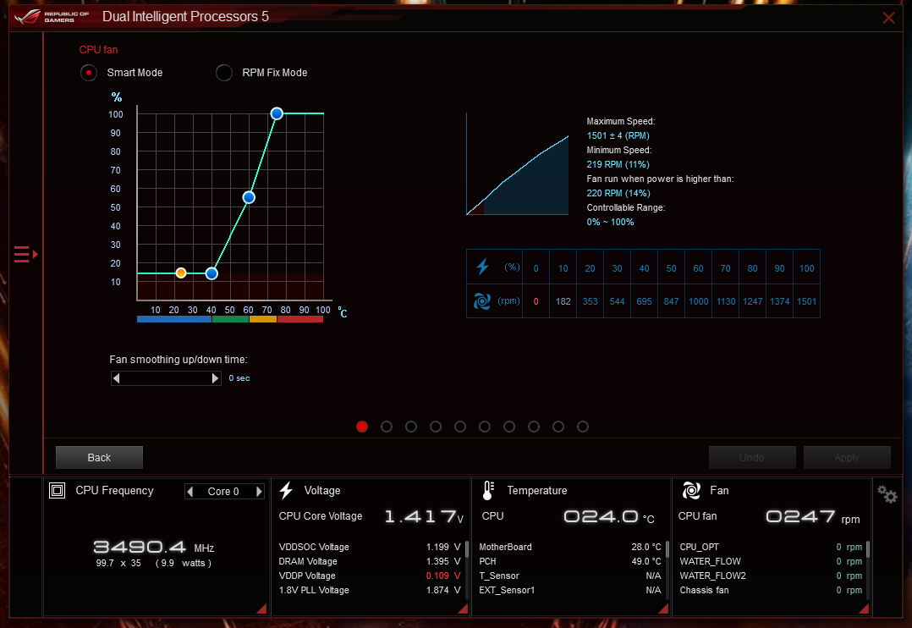Viewport: 912px width, 628px height.
Task: Click the 3490.4 MHz frequency readout
Action: tap(154, 547)
